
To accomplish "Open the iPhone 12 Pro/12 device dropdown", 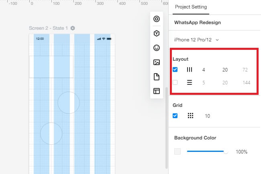I will click(x=196, y=40).
